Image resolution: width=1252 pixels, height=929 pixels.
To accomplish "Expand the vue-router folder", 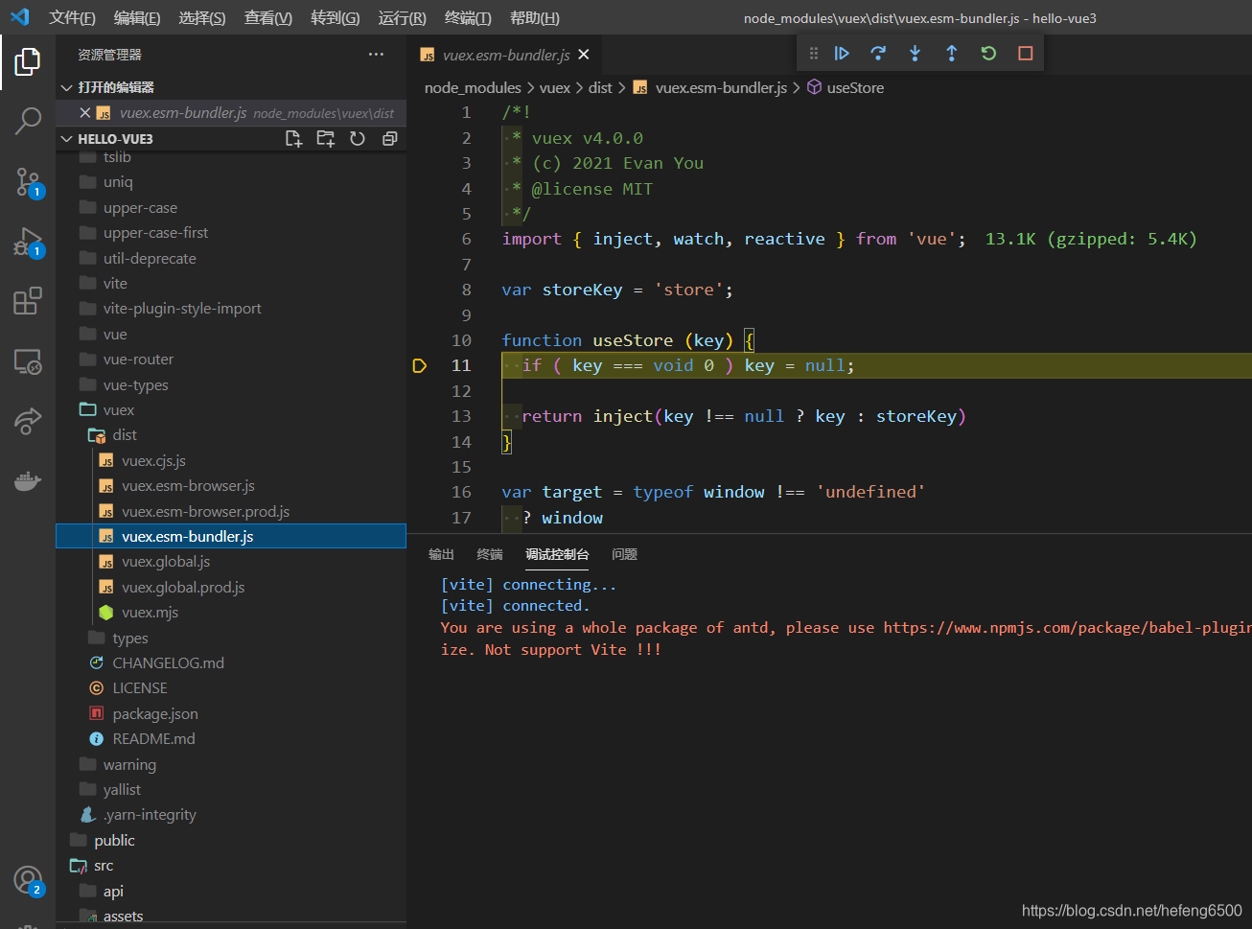I will pyautogui.click(x=138, y=360).
